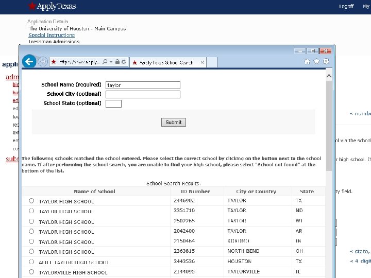
Task: Click the ID Number column header
Action: (195, 191)
